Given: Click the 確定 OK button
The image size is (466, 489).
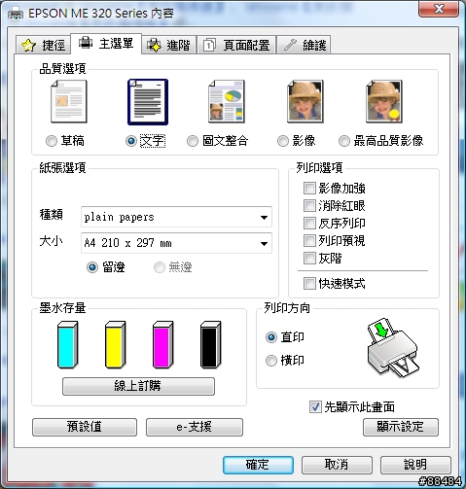Looking at the screenshot, I should [258, 465].
